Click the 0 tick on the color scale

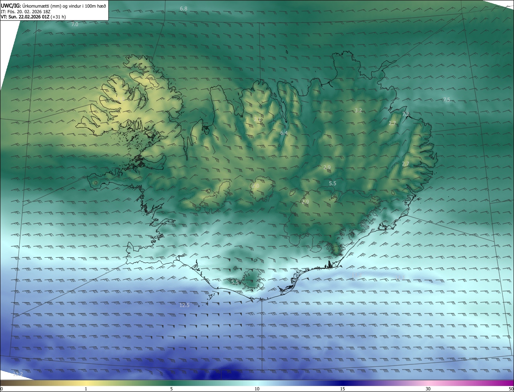2,389
